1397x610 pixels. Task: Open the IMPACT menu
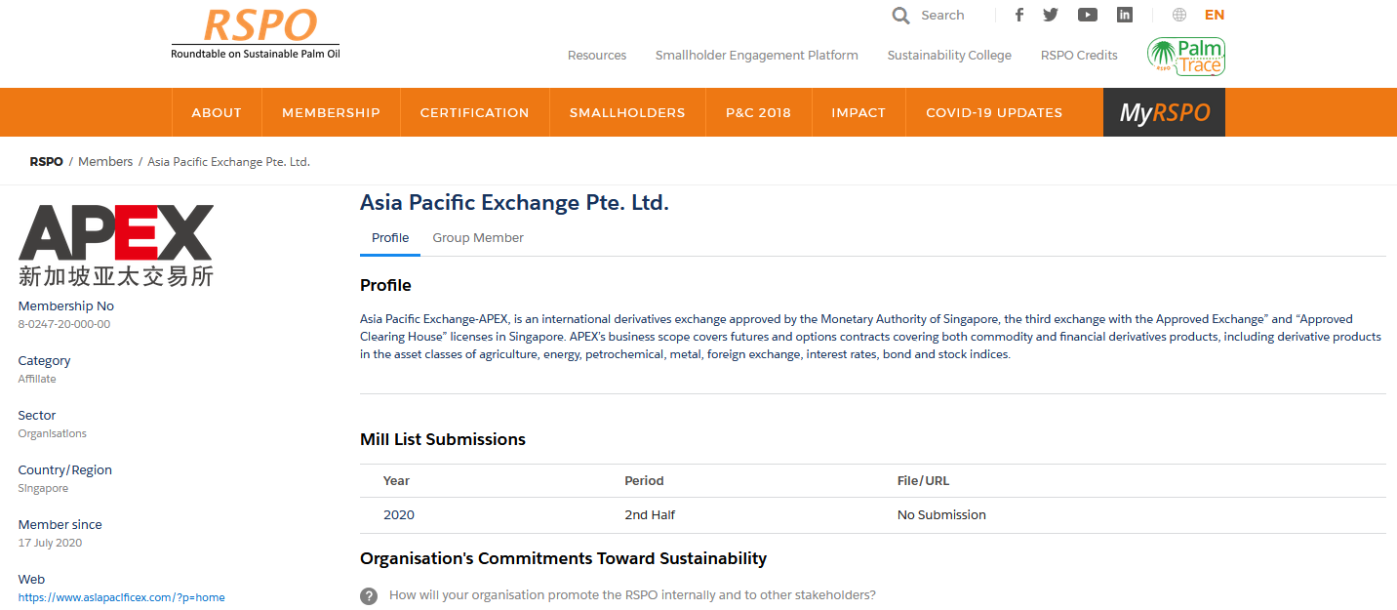click(858, 112)
